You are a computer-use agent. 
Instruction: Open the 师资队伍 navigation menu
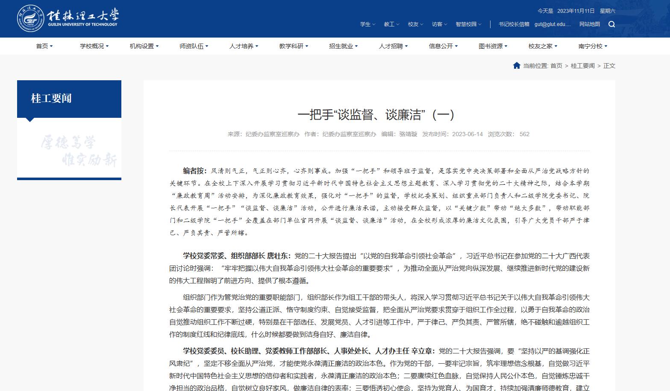[194, 46]
